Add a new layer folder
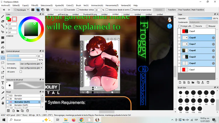 pyautogui.click(x=193, y=82)
